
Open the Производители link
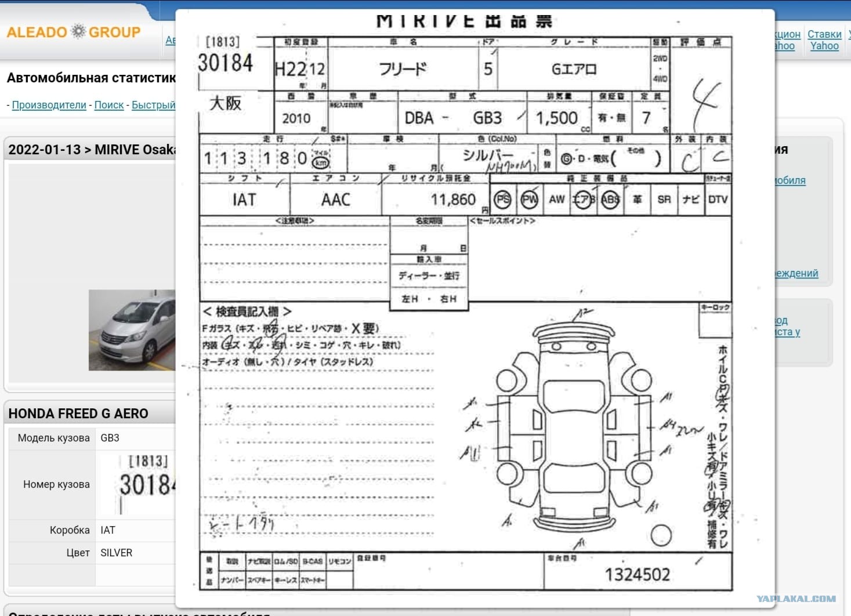pos(49,105)
